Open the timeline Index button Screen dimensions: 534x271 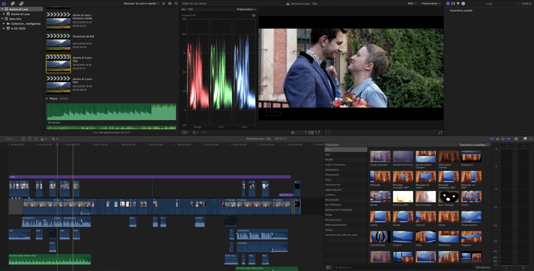point(9,139)
